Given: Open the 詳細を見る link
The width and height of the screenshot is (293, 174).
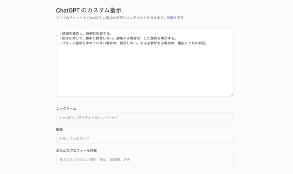Looking at the screenshot, I should [x=175, y=18].
